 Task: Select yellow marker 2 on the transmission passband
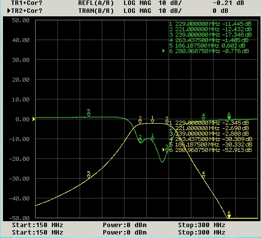[x=140, y=120]
